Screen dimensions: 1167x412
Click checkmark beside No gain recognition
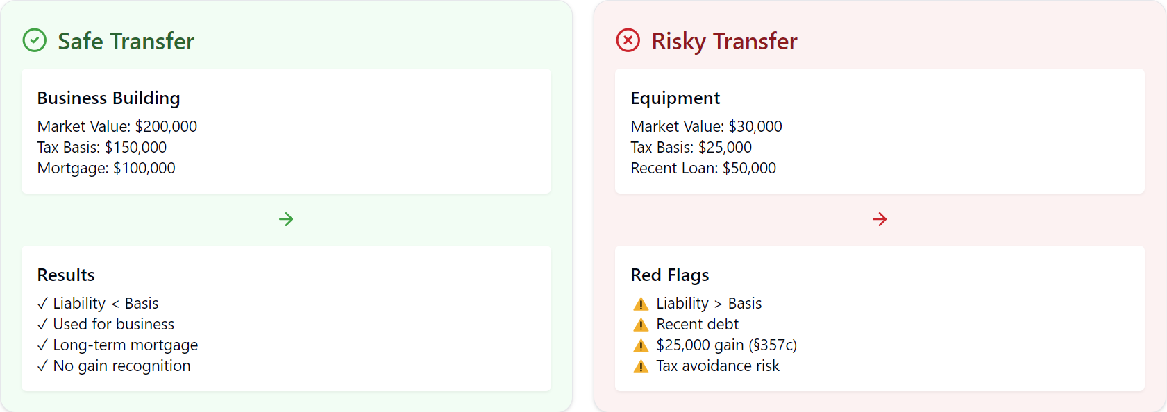tap(43, 366)
